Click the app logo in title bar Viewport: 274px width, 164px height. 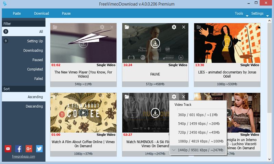5,4
